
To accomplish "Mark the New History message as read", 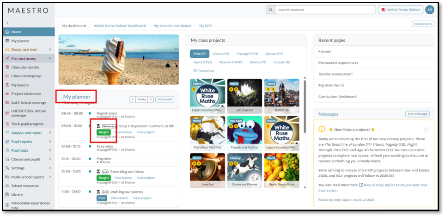I will [426, 130].
